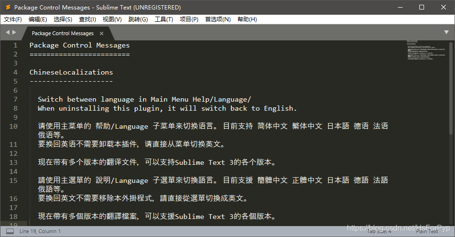Maximize the Sublime Text window
The height and width of the screenshot is (237, 455).
(x=422, y=7)
